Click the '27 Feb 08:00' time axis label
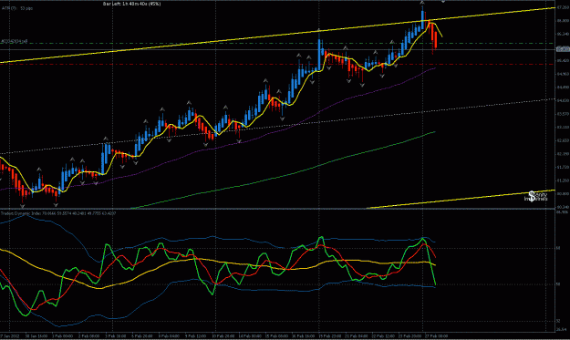Screen dimensions: 570x340 436,336
